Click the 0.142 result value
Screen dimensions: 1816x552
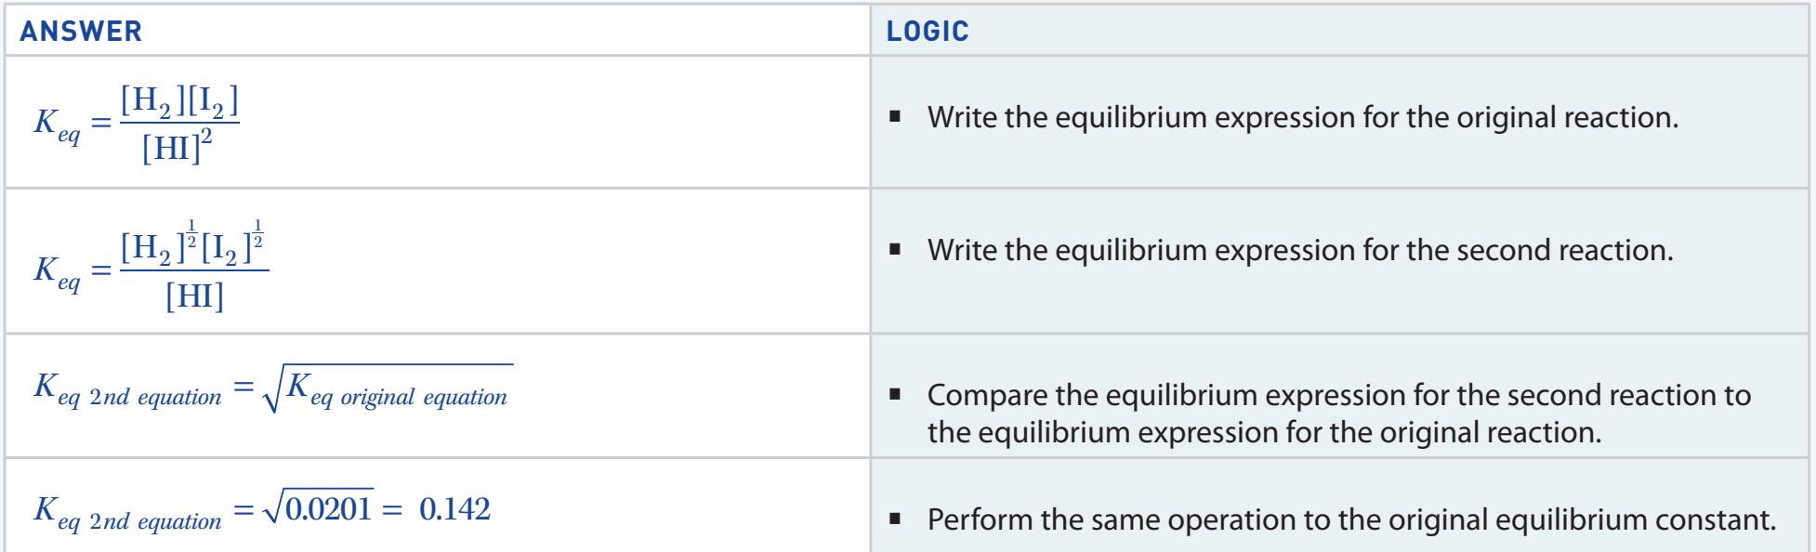(x=454, y=508)
